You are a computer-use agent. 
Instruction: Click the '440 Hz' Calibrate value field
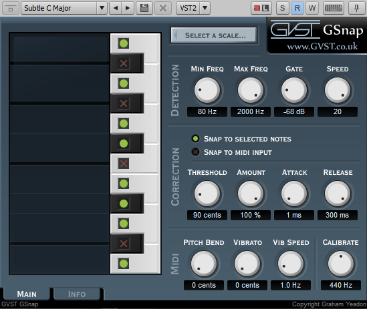341,285
